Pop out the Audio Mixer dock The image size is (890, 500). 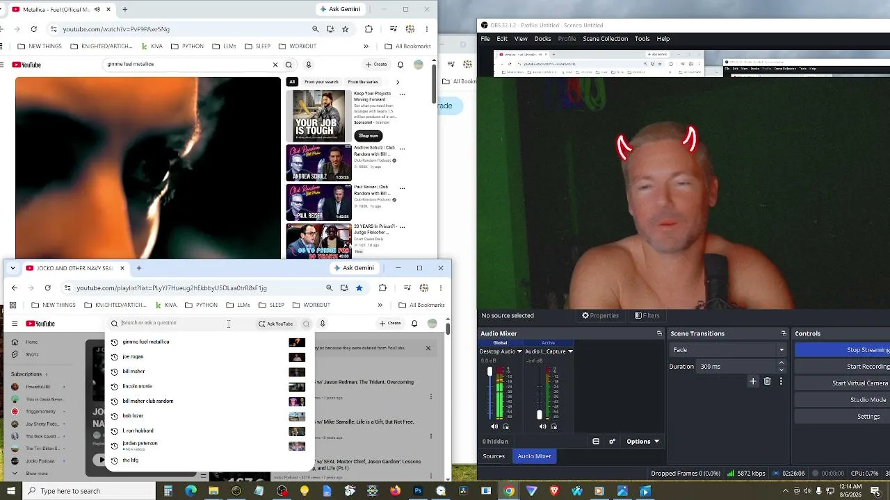(659, 333)
